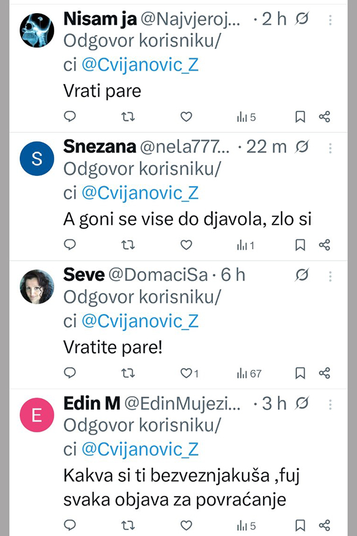Like Edin M's tweet
This screenshot has width=357, height=536.
186,526
